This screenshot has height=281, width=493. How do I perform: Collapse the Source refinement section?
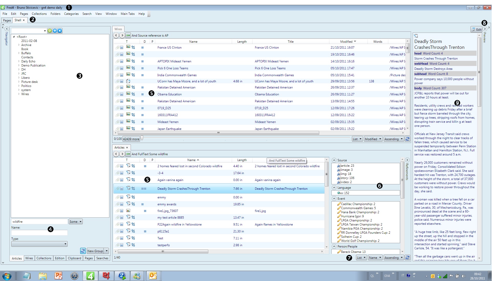(x=334, y=160)
